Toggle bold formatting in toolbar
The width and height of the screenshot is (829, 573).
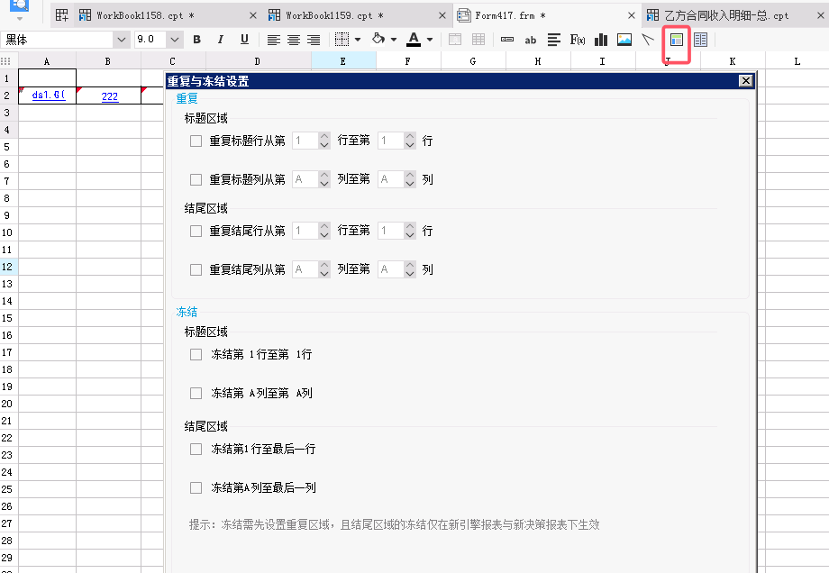[196, 40]
